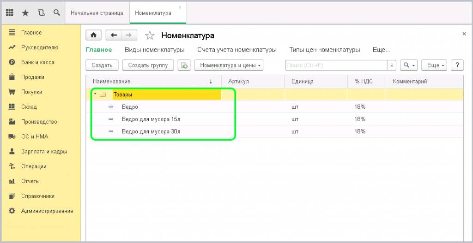Open the Еще dropdown button in toolbar
The width and height of the screenshot is (473, 243).
click(x=434, y=65)
